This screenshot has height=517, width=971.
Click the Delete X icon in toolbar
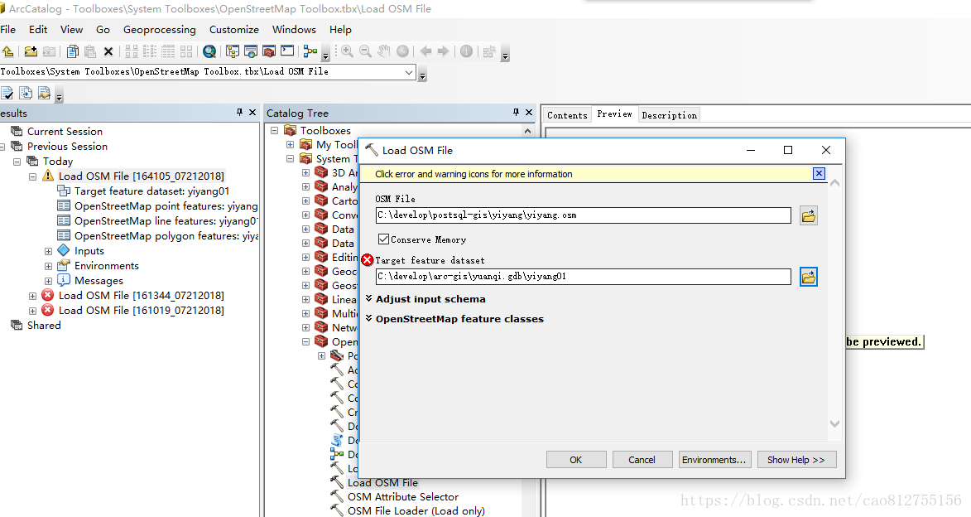point(108,51)
